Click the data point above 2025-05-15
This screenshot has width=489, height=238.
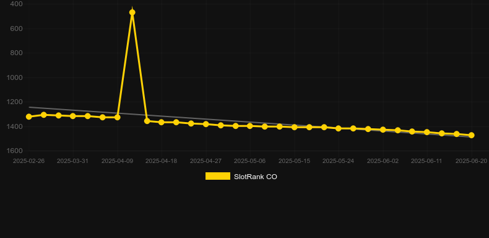pyautogui.click(x=295, y=127)
